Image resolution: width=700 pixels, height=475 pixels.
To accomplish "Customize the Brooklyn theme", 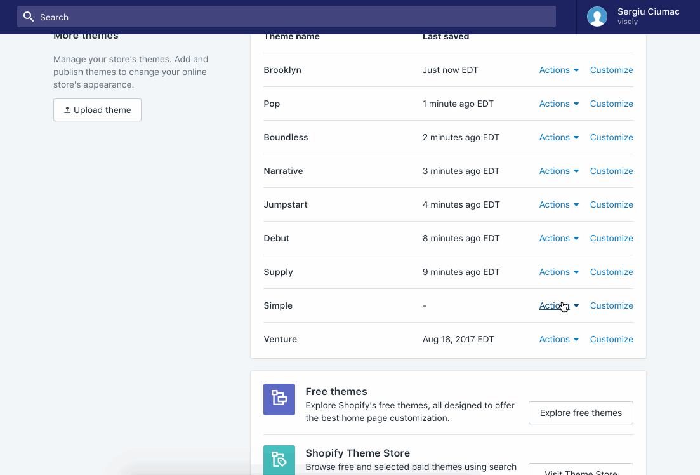I will [611, 70].
